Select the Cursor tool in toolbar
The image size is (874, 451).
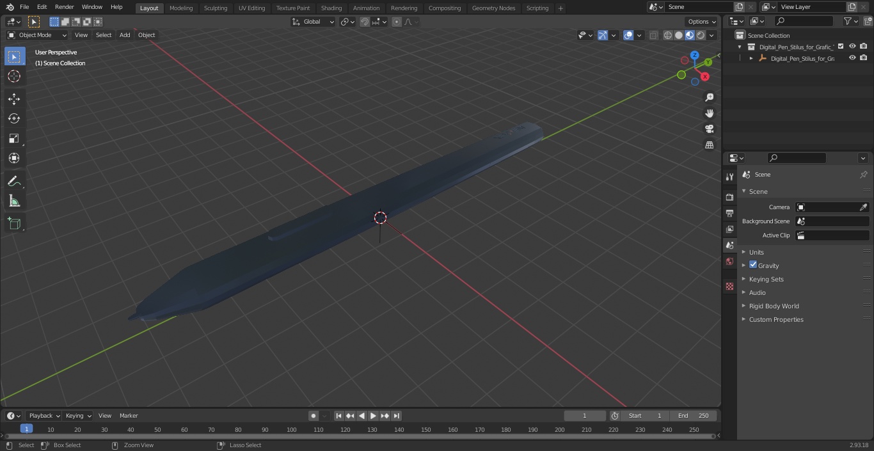coord(14,76)
